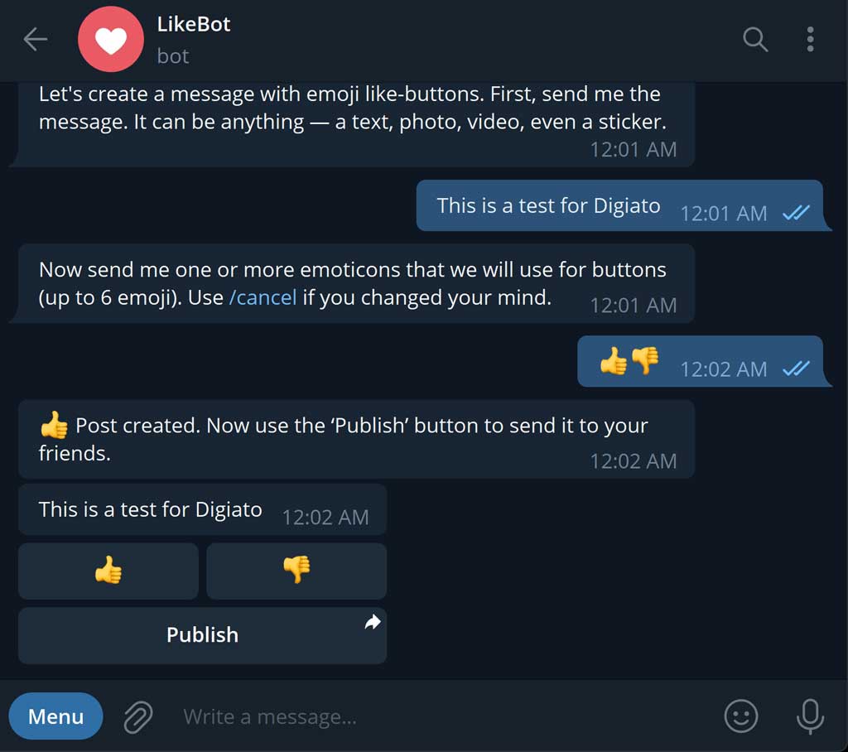Vote with the thumbs down inline button
Image resolution: width=848 pixels, height=752 pixels.
tap(296, 571)
